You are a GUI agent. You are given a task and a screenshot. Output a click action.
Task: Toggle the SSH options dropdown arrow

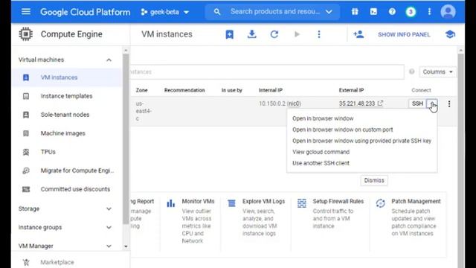[x=431, y=103]
